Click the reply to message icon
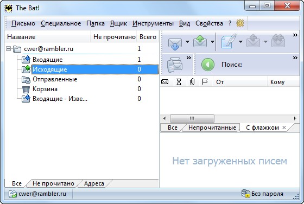Image resolution: width=304 pixels, height=204 pixels. [x=253, y=41]
